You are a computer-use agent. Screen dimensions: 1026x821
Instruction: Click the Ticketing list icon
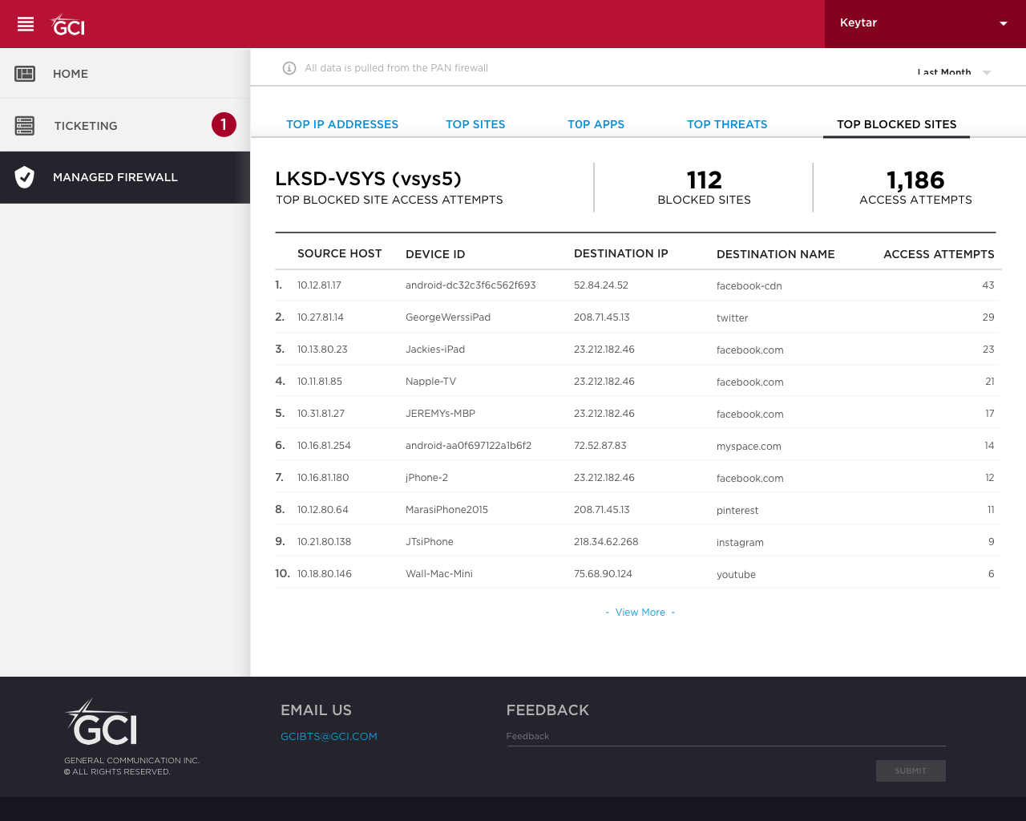pyautogui.click(x=25, y=126)
